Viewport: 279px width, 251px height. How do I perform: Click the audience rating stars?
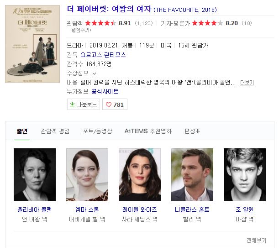coord(100,23)
